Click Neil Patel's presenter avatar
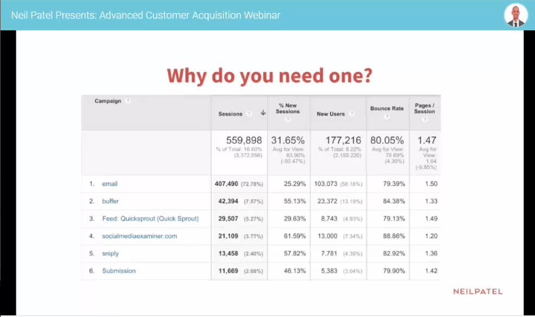 coord(515,15)
